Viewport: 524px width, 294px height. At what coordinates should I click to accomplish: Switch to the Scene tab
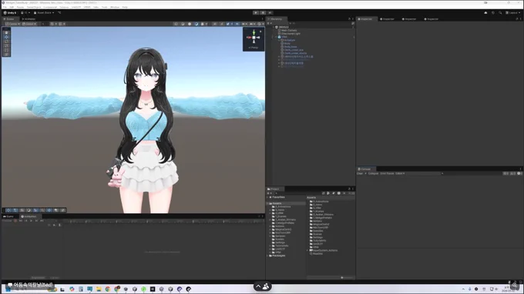(9, 19)
